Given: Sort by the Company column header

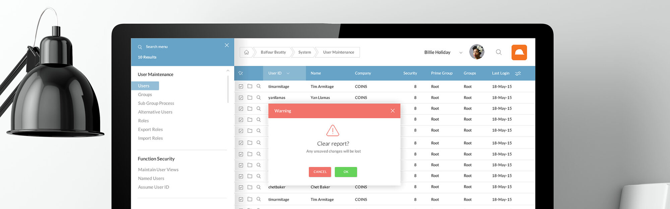Looking at the screenshot, I should click(363, 73).
